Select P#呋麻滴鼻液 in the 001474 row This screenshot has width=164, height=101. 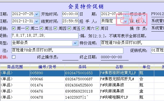click(x=112, y=85)
